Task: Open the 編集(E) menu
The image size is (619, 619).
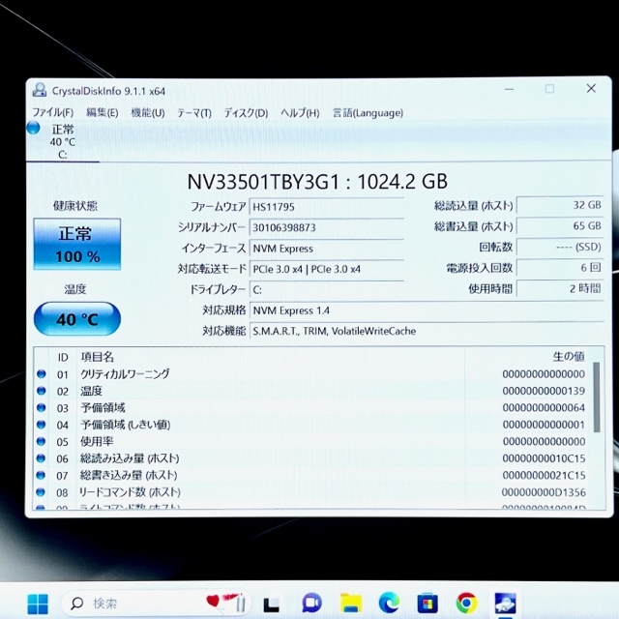Action: click(x=102, y=112)
